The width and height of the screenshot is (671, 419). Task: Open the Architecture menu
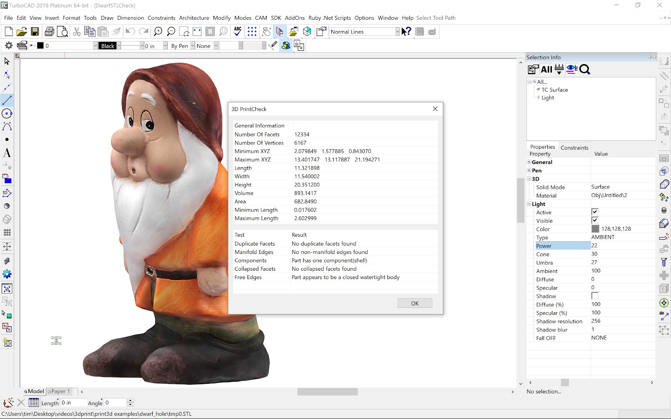pyautogui.click(x=194, y=18)
